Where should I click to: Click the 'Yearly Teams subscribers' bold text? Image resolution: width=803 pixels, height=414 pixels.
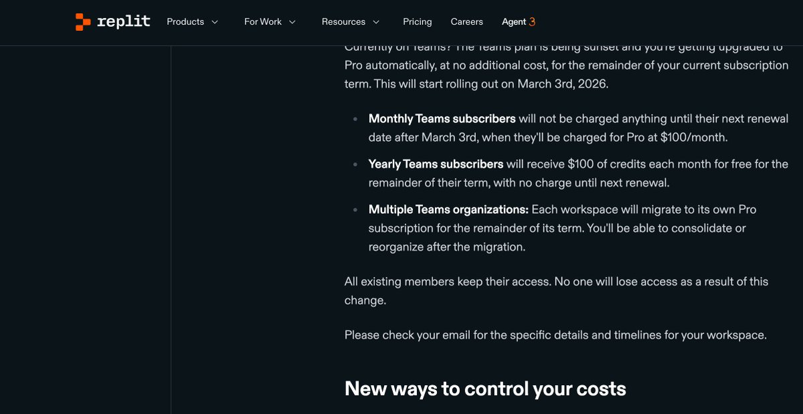(436, 164)
